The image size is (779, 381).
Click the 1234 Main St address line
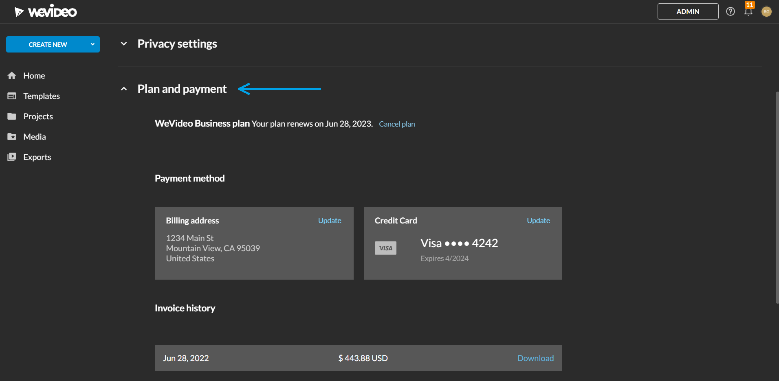pos(189,238)
